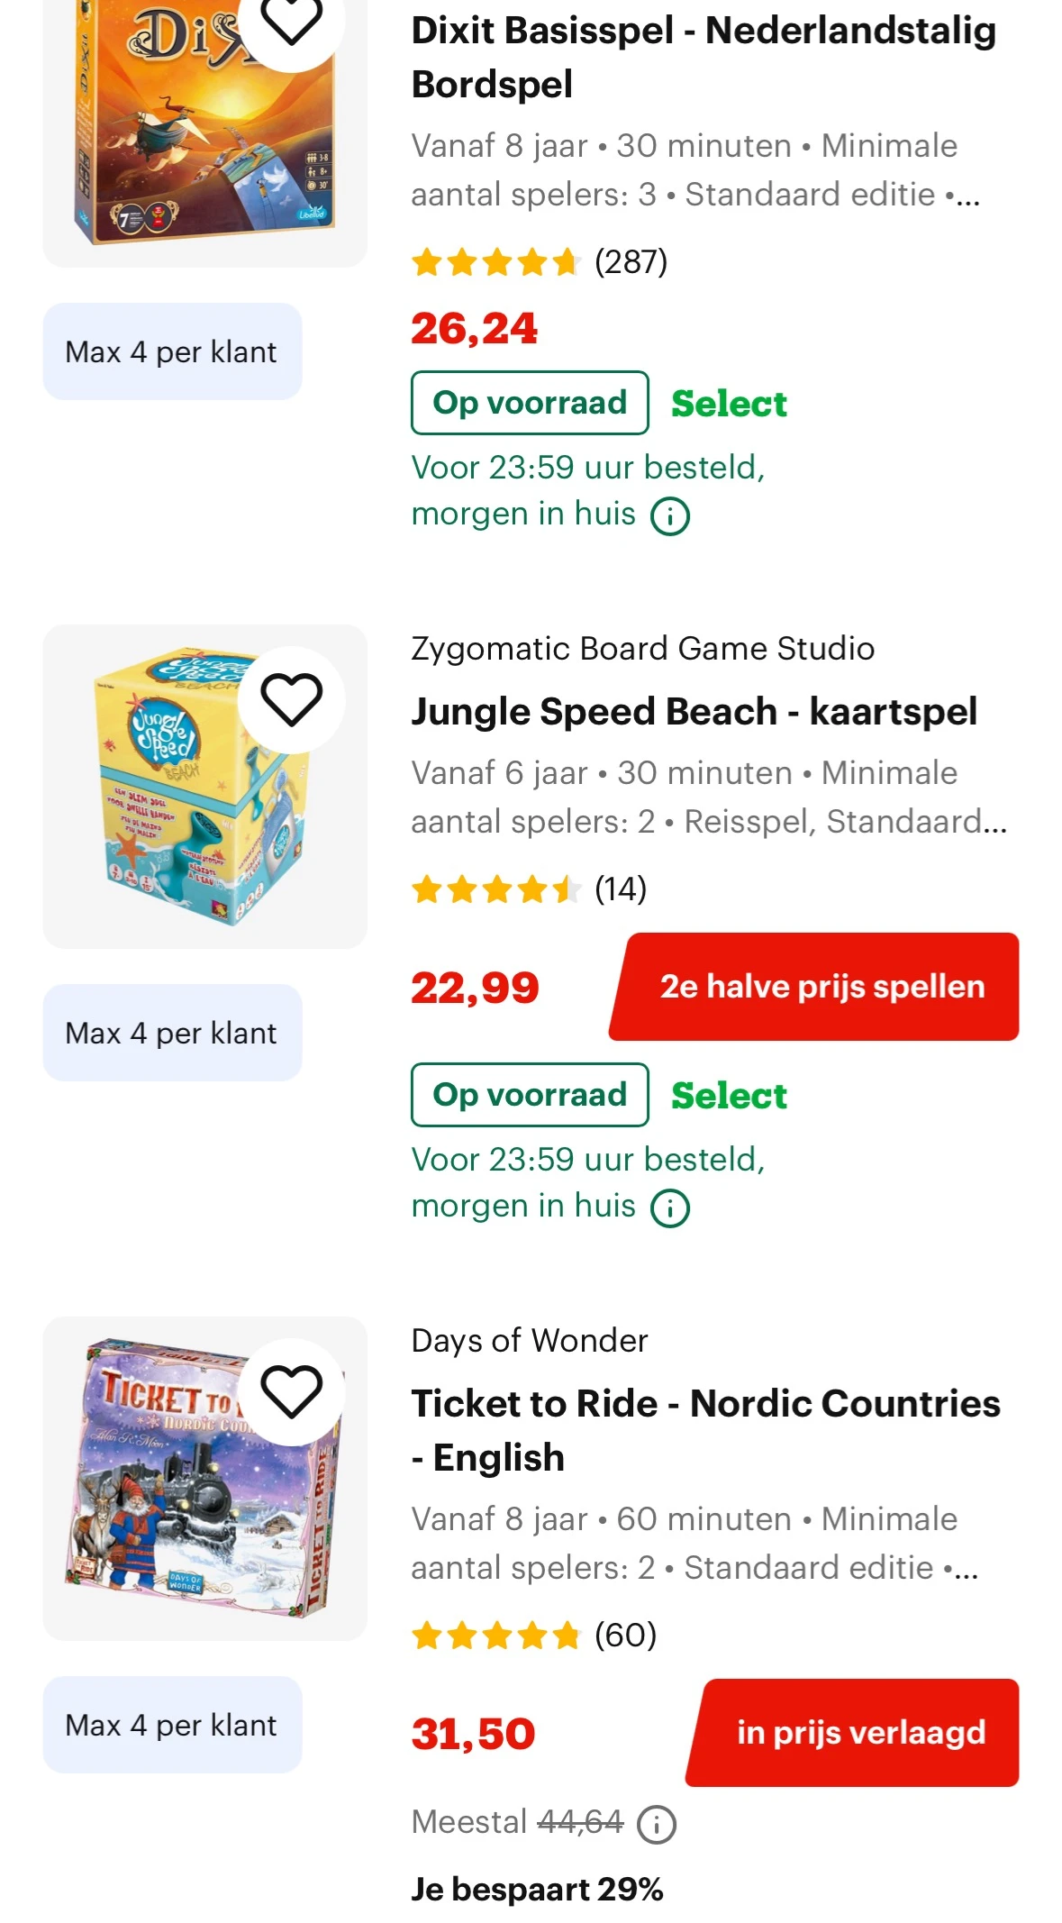The width and height of the screenshot is (1062, 1923).
Task: Open Jungle Speed Beach rating with 14 reviews
Action: tap(529, 889)
